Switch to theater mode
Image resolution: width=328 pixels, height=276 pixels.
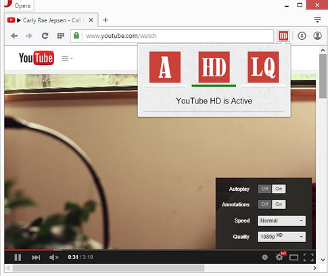(x=294, y=257)
